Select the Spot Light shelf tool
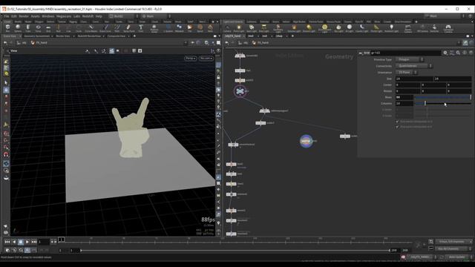475x267 pixels. tap(252, 28)
